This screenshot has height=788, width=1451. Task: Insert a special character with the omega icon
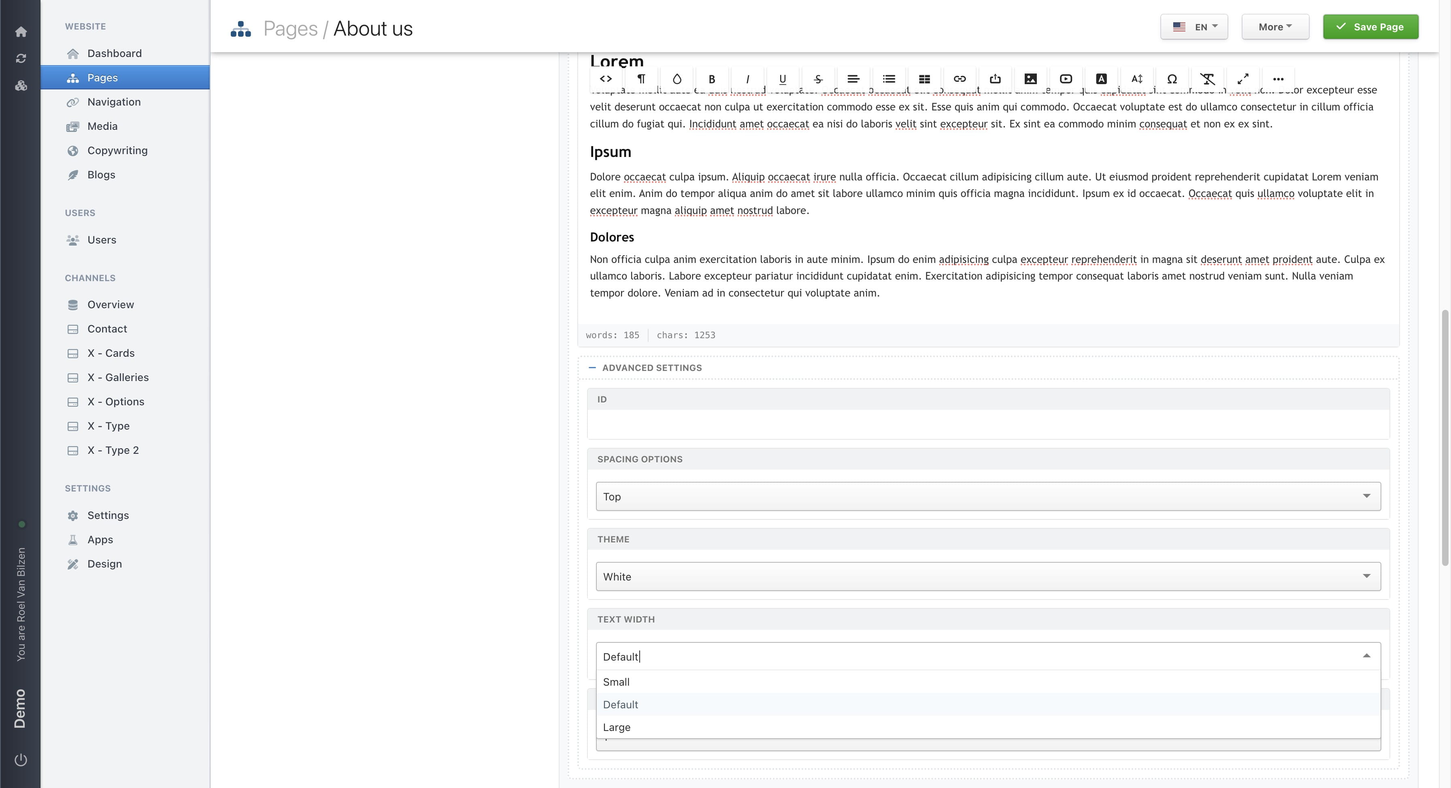tap(1172, 79)
